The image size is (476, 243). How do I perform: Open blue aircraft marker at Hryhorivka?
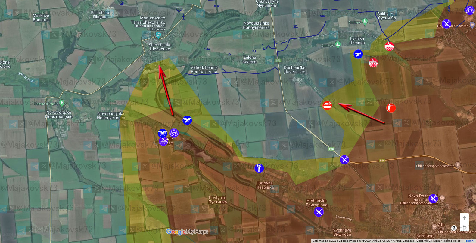tap(319, 212)
